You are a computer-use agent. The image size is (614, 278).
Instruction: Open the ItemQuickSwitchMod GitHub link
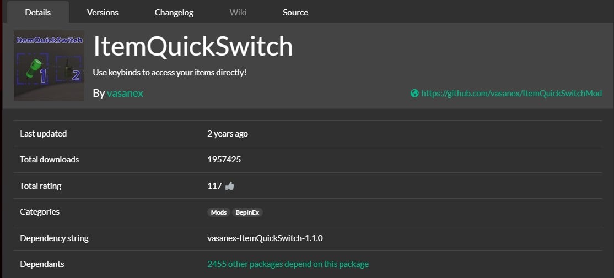click(x=511, y=94)
